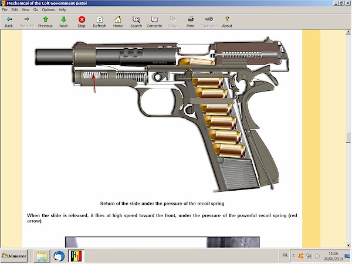
Task: Click the partially visible photo below the text
Action: coord(163,242)
